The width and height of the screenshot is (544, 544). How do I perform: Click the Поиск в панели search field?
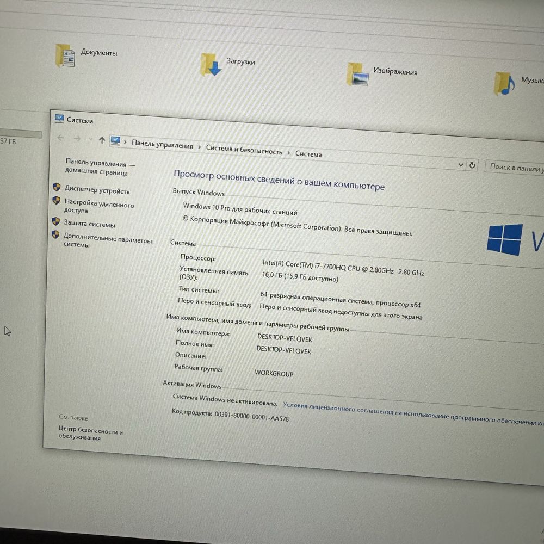coord(515,167)
